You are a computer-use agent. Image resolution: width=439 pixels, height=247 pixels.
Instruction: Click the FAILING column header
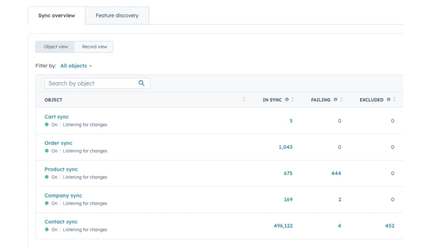[x=320, y=100]
